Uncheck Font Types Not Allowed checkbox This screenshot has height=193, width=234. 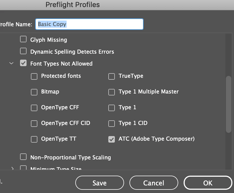[24, 63]
